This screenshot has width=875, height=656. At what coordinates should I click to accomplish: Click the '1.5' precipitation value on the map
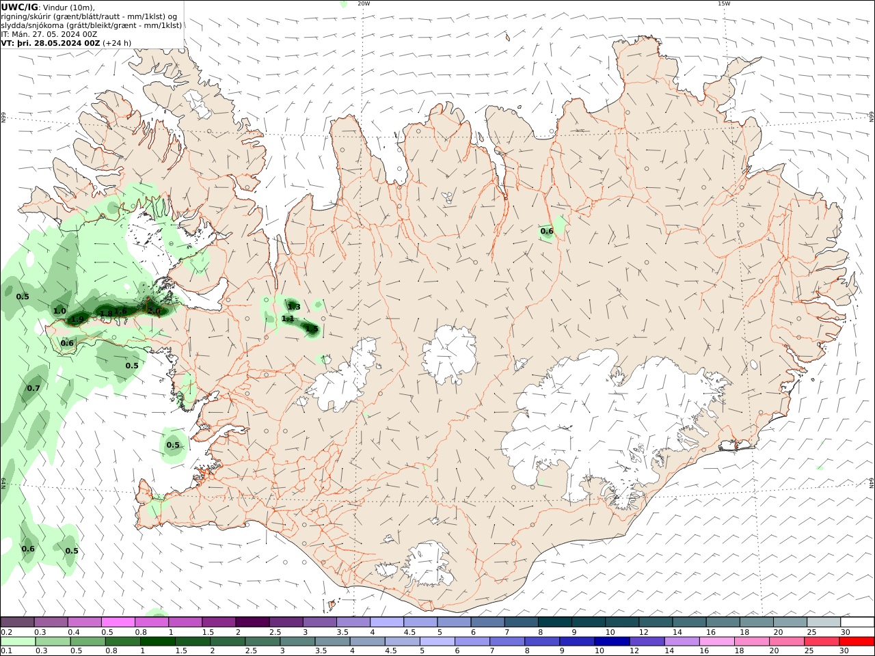point(312,329)
